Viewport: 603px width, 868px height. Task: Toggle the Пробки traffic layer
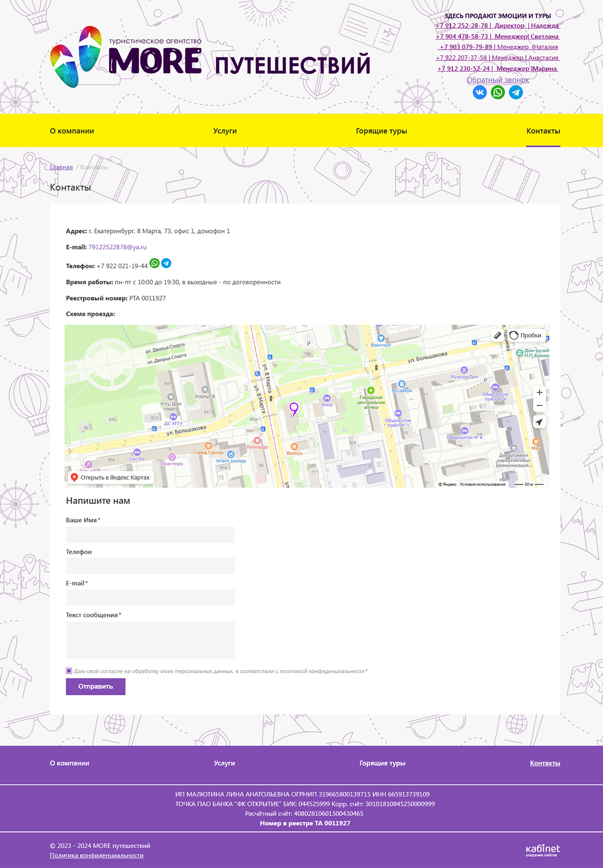click(526, 335)
